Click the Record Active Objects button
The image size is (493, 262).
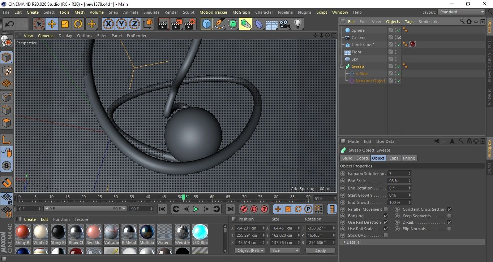point(244,209)
